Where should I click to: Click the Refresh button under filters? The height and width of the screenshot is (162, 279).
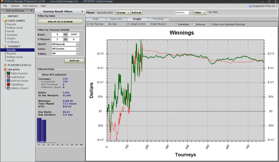[74, 61]
